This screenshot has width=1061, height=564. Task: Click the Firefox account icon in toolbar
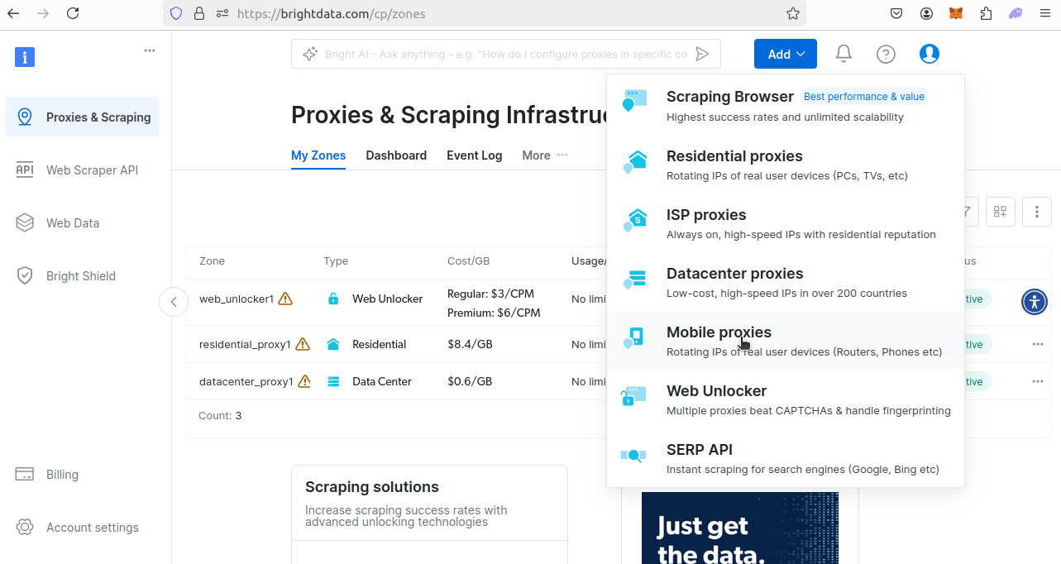click(x=926, y=13)
